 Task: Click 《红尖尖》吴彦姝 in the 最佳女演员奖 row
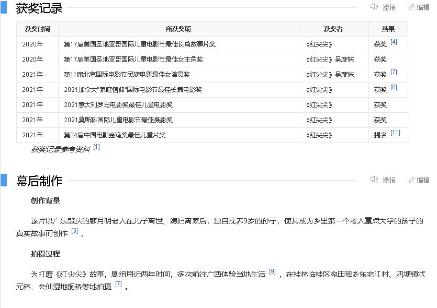330,75
